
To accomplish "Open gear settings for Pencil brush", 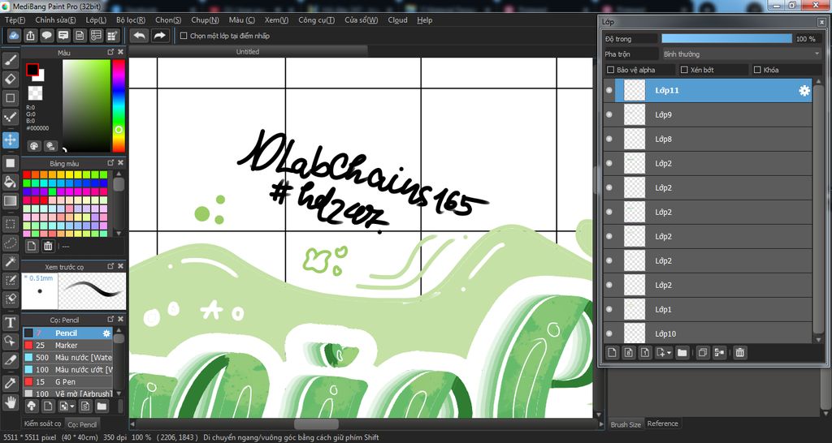I will click(x=106, y=333).
